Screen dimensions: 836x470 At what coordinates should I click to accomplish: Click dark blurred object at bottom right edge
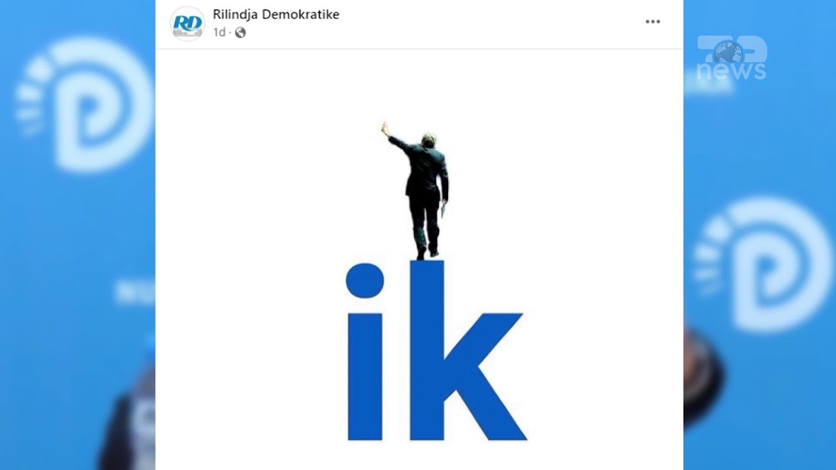click(703, 375)
